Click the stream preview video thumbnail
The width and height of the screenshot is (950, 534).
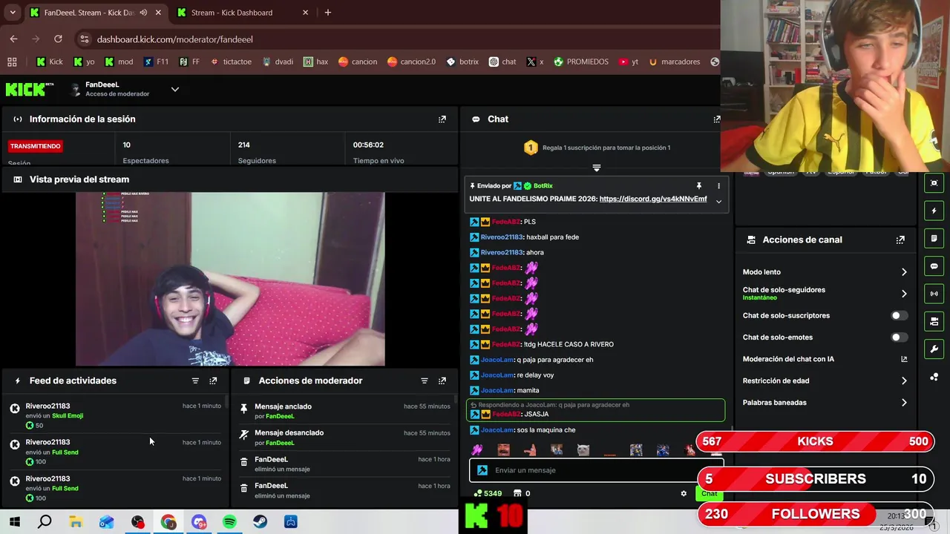pos(230,279)
